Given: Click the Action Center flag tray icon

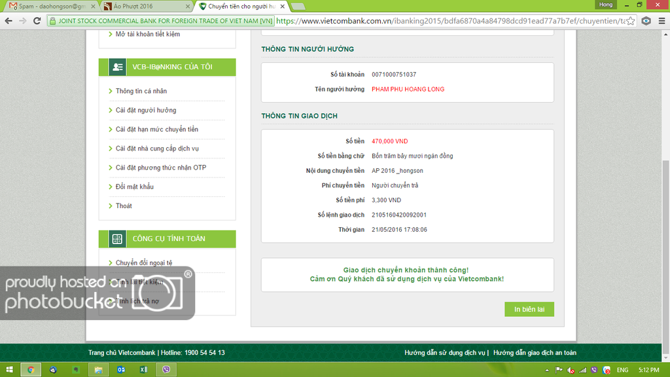Looking at the screenshot, I should click(x=559, y=370).
